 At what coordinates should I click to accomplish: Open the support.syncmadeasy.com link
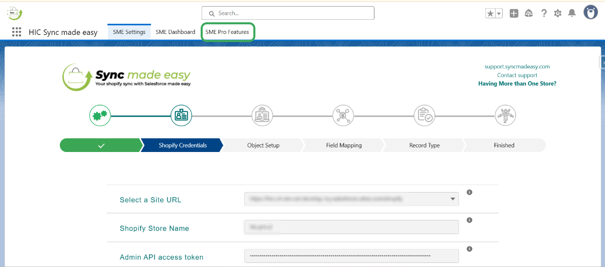tap(517, 67)
